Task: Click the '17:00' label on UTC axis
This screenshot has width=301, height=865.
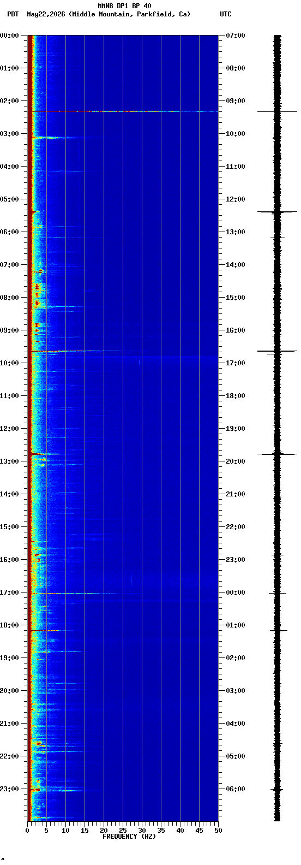Action: (236, 363)
